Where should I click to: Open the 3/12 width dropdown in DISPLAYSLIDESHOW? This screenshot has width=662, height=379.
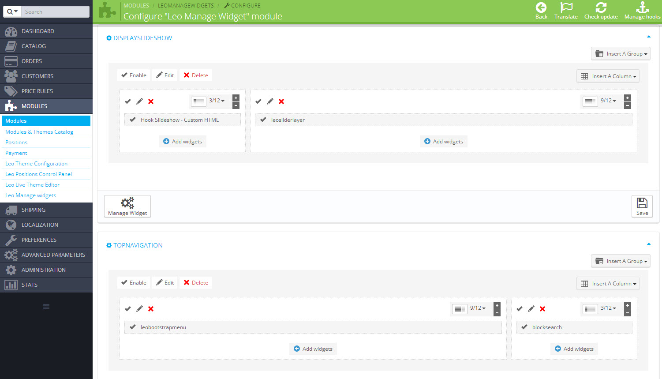pos(217,101)
